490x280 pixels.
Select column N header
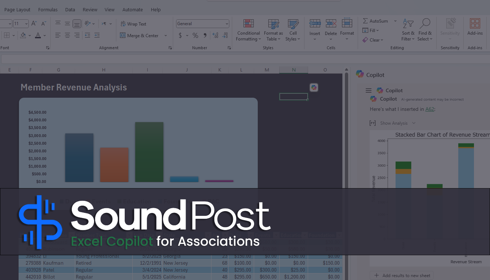coord(293,70)
